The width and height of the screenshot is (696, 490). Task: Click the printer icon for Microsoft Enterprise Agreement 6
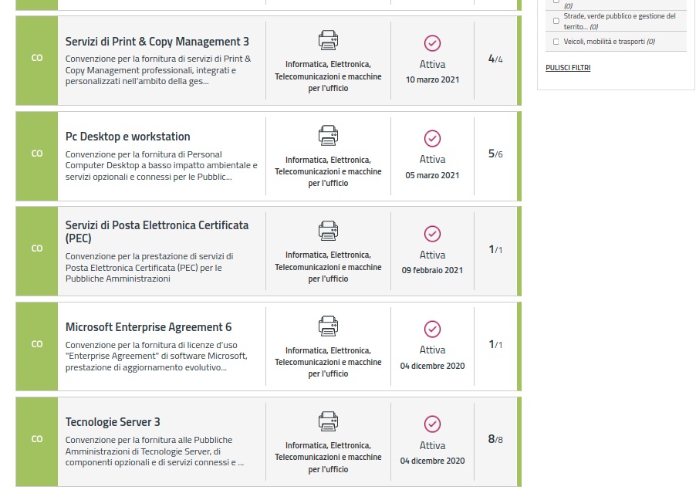328,326
